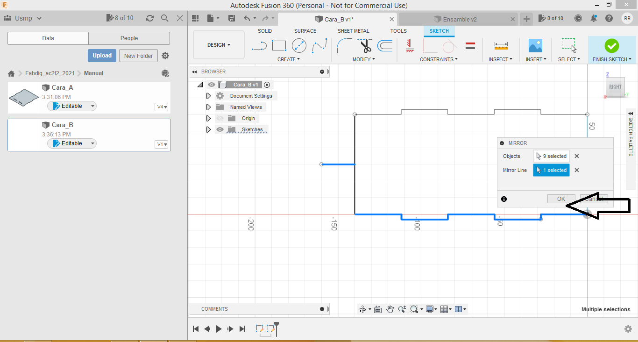Expand the Comments panel
The image size is (638, 342).
click(322, 309)
